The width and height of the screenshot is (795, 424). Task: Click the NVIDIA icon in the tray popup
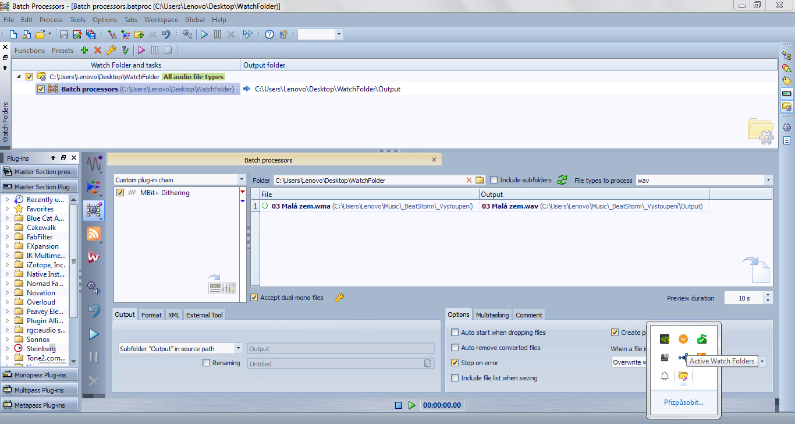(x=665, y=339)
